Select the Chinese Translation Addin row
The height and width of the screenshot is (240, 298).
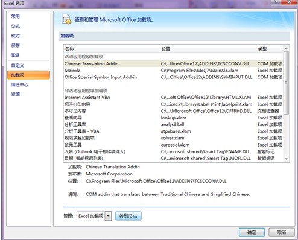coord(173,63)
